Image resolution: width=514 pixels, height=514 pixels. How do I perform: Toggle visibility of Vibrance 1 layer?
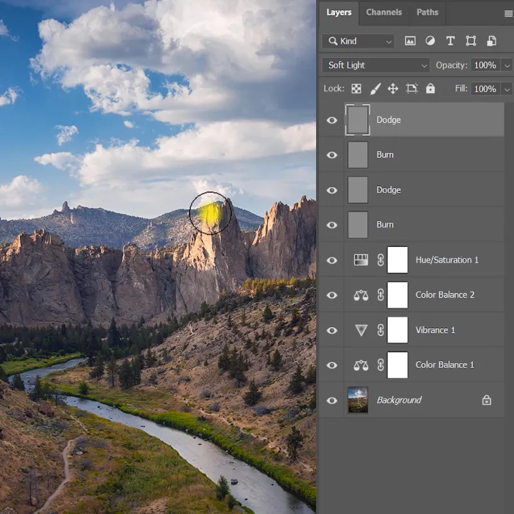332,330
